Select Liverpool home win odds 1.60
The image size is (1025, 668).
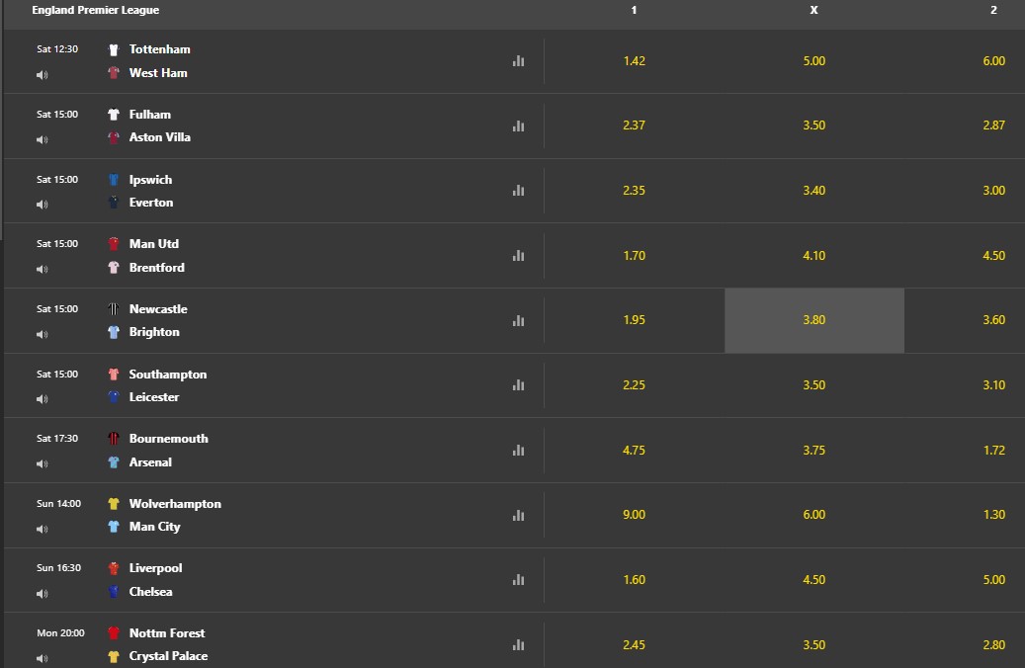coord(635,580)
